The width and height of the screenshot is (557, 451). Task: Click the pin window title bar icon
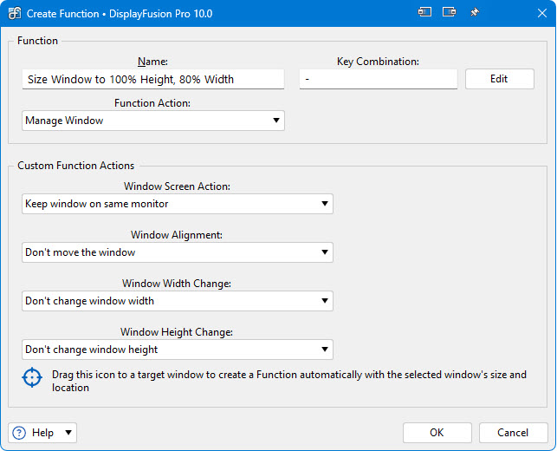point(474,13)
